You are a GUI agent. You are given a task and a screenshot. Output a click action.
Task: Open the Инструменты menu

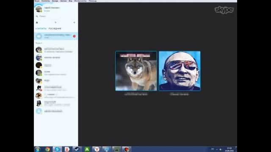click(x=80, y=1)
